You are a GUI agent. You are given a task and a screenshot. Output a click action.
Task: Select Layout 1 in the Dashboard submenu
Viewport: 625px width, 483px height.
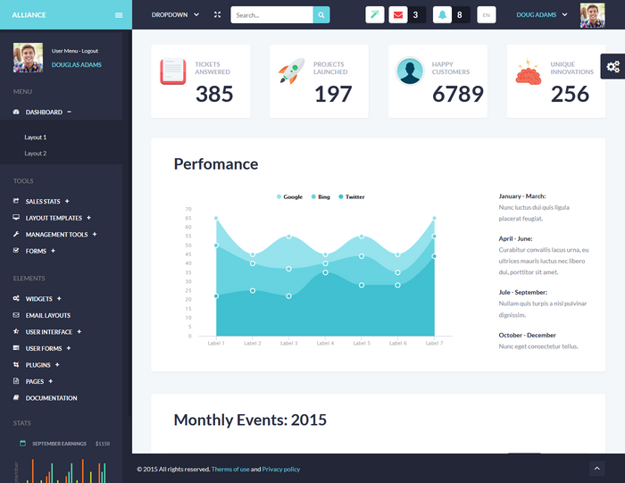click(x=36, y=137)
